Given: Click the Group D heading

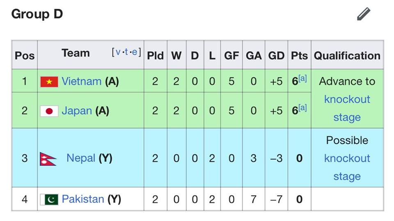Looking at the screenshot, I should [x=37, y=14].
